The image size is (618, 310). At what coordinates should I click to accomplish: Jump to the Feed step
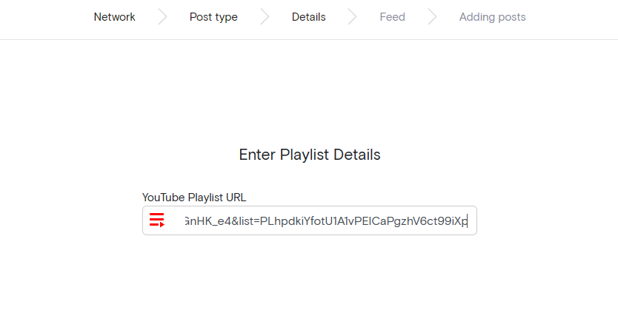[x=392, y=17]
